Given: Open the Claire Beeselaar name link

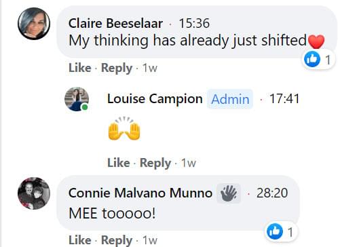Looking at the screenshot, I should click(115, 23).
